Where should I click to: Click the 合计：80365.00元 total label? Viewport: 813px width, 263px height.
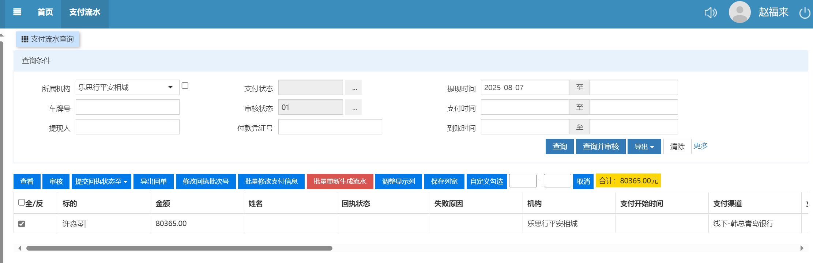tap(628, 181)
